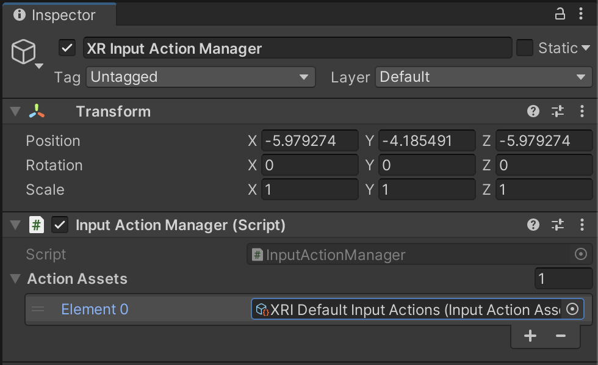Disable the Input Action Manager script checkbox

pos(60,225)
